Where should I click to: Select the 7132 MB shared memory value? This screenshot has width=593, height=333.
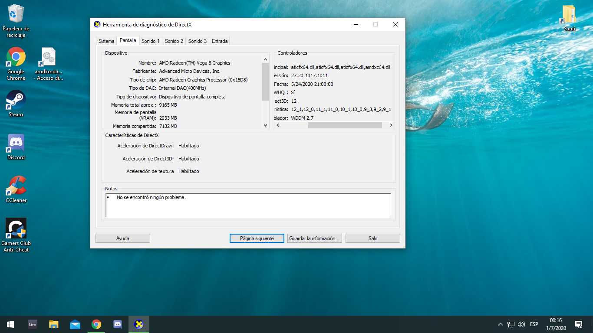click(x=168, y=126)
